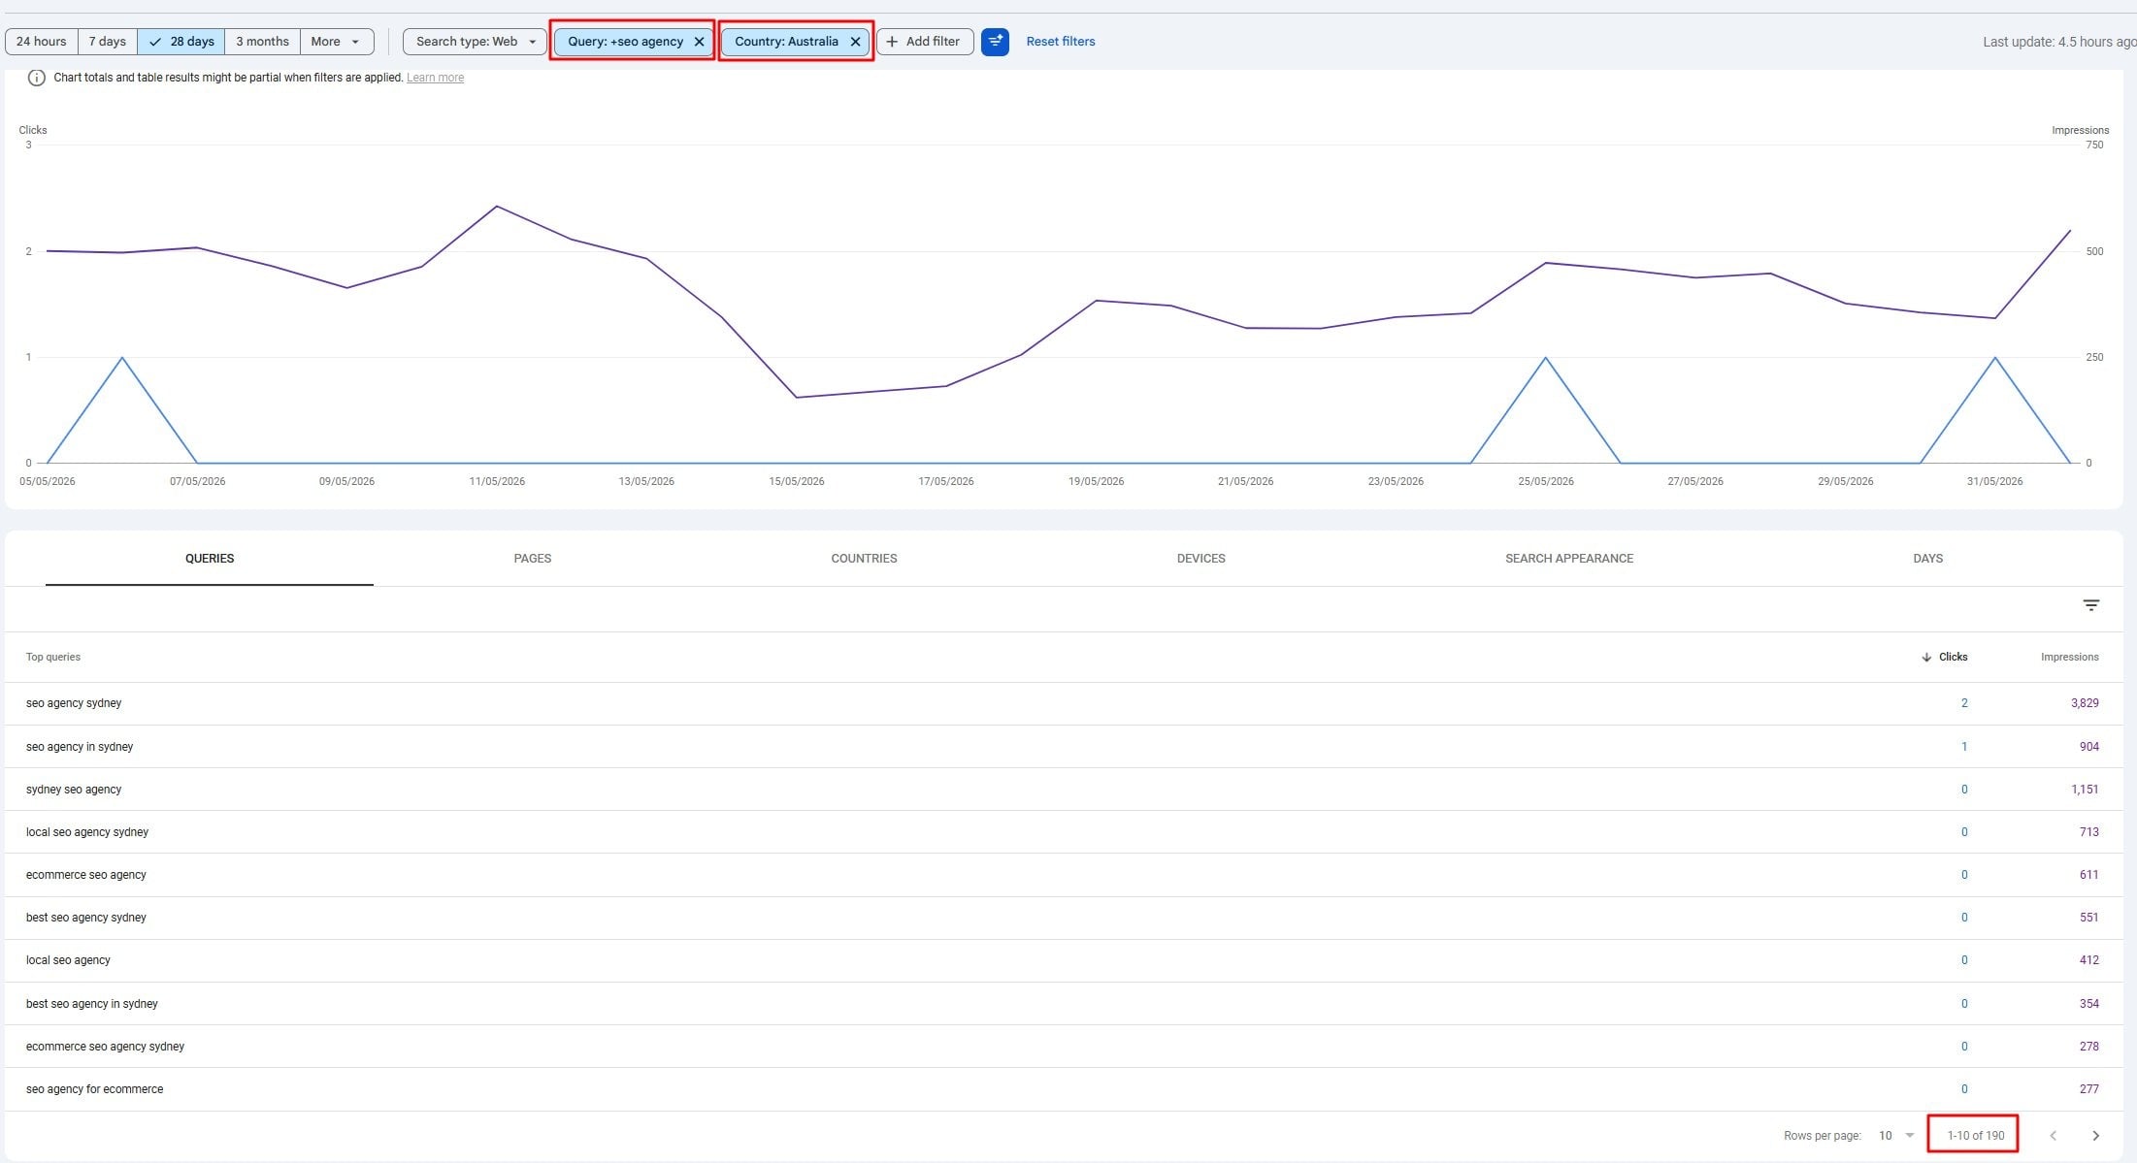This screenshot has width=2137, height=1163.
Task: Switch to the Queries tab
Action: [210, 559]
